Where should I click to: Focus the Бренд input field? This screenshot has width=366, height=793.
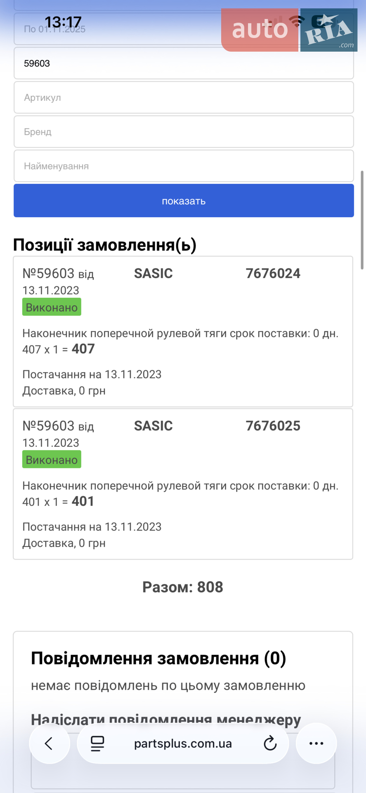point(184,132)
